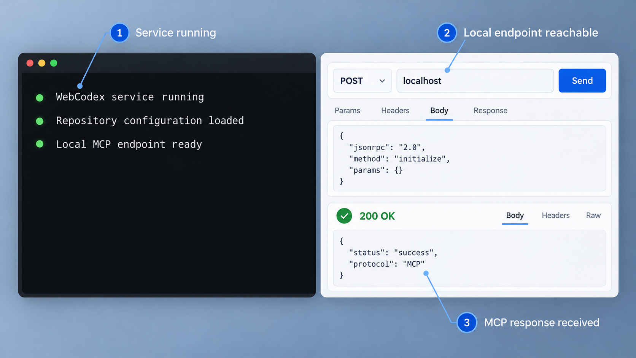Click the chevron arrow in the POST selector
636x358 pixels.
click(382, 81)
